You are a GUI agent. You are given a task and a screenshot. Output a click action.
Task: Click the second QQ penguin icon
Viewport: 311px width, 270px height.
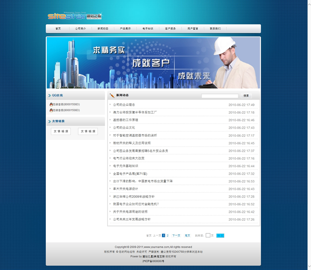coord(51,110)
